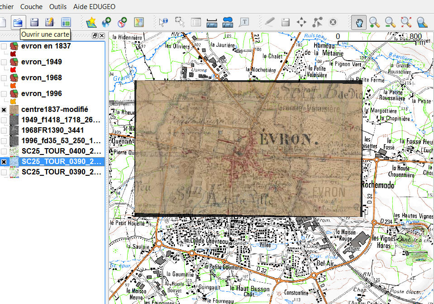Click the globe with green plus icon

pyautogui.click(x=106, y=22)
